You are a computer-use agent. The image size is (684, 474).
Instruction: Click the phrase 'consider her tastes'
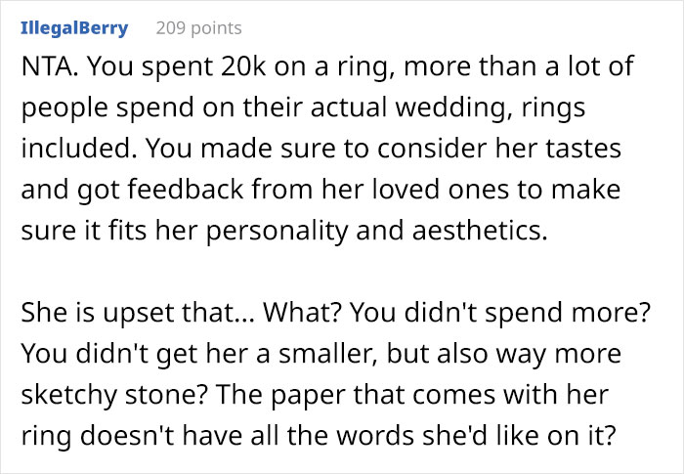tap(499, 148)
